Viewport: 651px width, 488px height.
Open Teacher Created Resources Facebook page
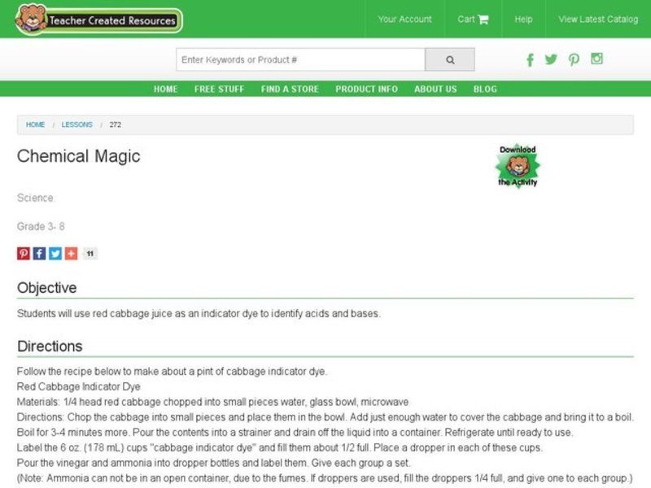point(530,59)
